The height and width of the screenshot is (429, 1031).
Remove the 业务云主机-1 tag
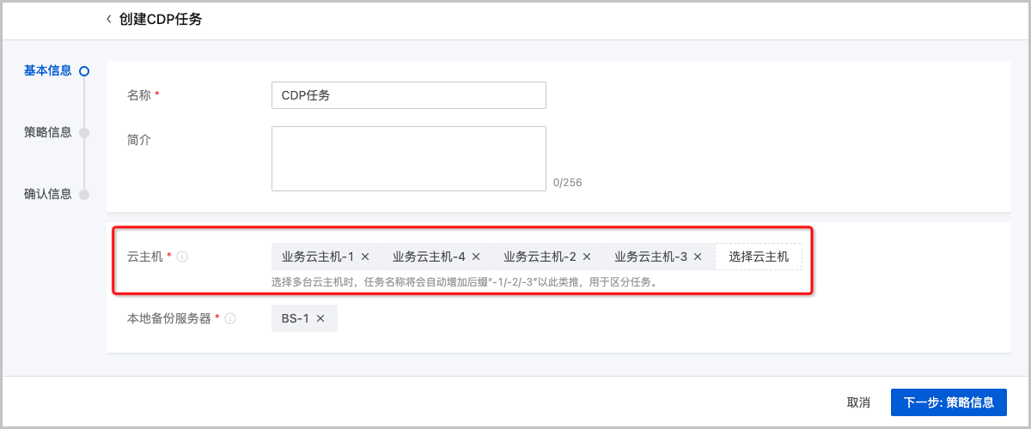(365, 257)
